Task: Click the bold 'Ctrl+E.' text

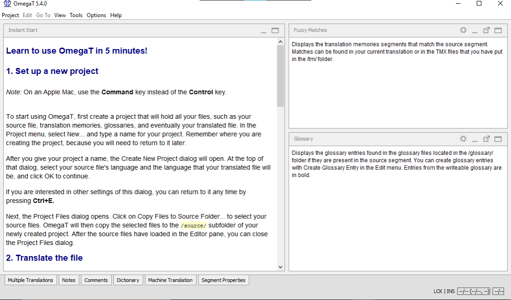Action: pos(44,201)
